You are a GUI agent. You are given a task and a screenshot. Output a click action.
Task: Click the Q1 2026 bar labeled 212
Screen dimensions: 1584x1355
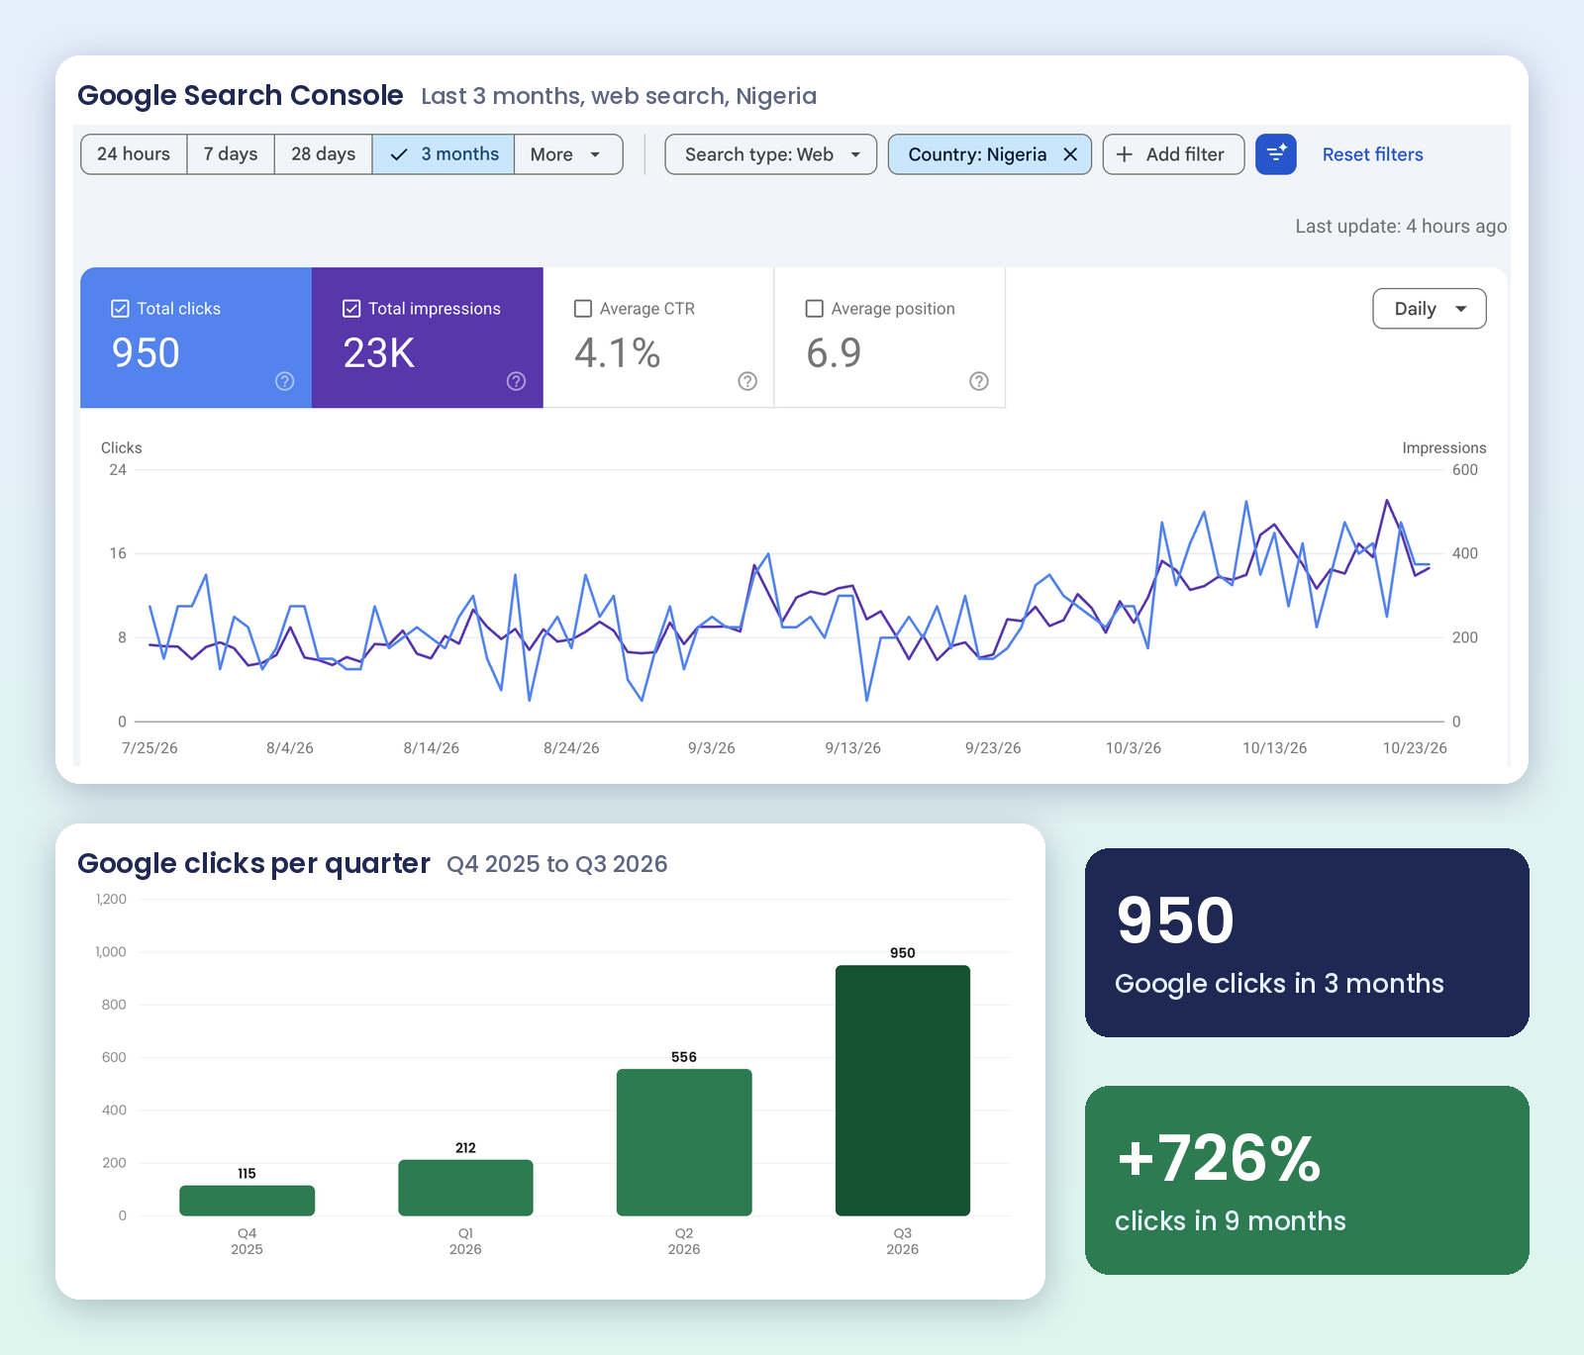click(x=465, y=1188)
